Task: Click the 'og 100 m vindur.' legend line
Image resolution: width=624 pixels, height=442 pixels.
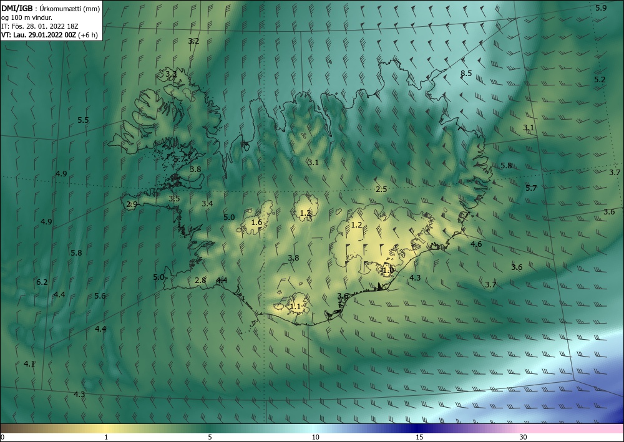Action: [27, 17]
